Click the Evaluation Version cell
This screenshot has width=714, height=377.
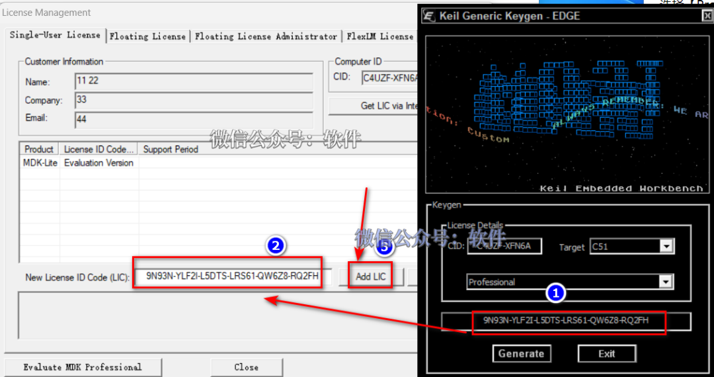99,163
